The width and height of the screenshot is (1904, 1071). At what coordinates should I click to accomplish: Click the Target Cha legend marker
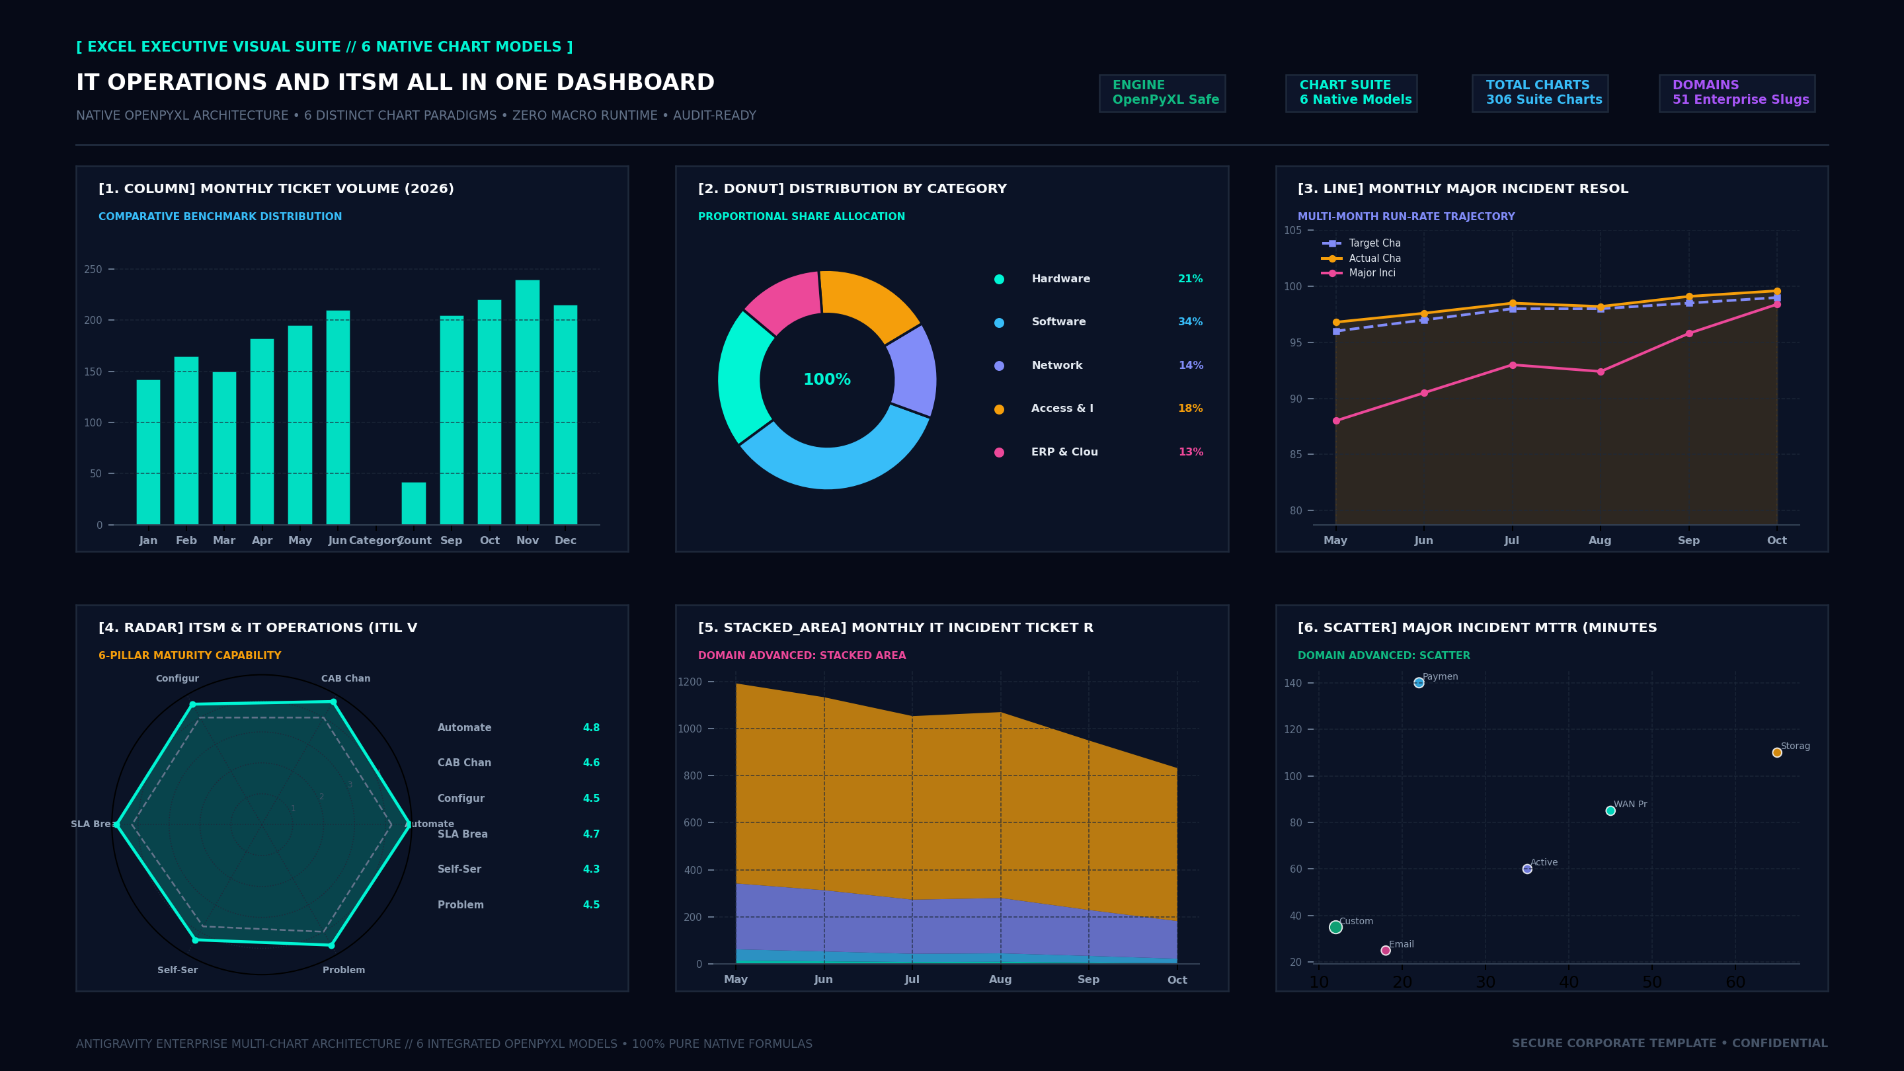pos(1332,243)
